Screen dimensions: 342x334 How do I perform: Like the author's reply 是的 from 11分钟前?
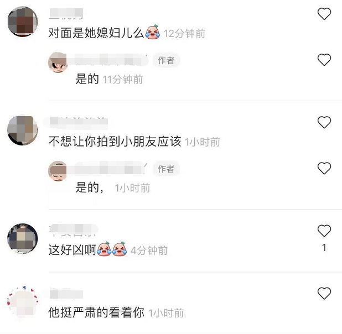pos(324,60)
